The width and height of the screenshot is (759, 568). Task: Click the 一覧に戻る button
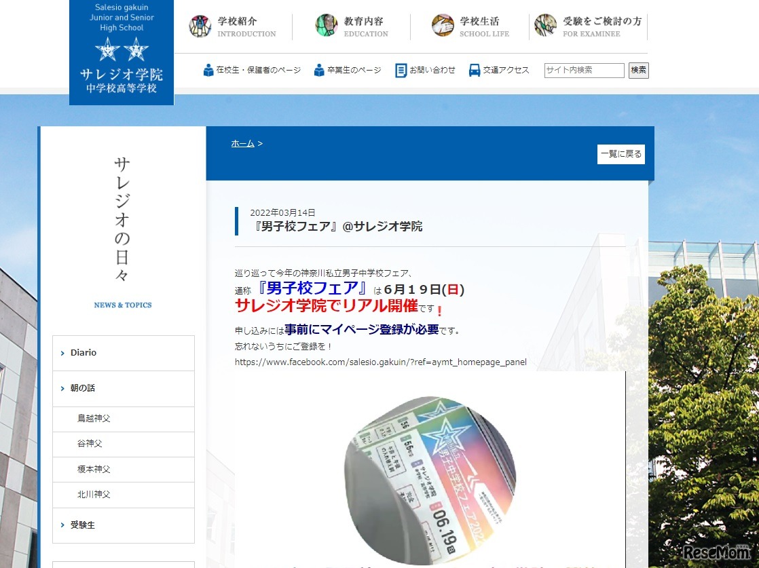pos(621,154)
